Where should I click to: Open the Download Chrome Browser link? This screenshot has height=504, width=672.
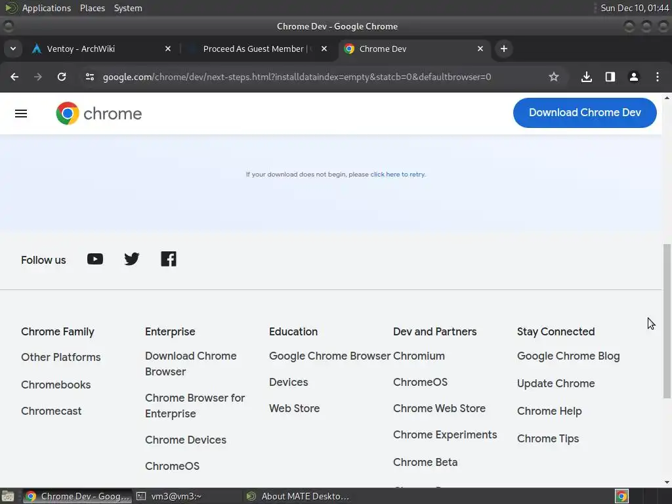point(191,364)
